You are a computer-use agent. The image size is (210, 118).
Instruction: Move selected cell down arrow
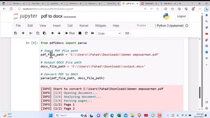pos(59,33)
